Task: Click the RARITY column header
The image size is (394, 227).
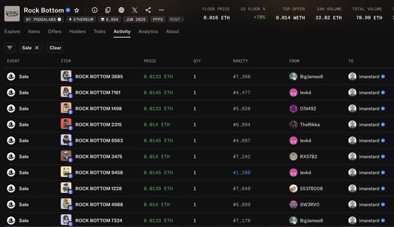Action: [x=240, y=61]
